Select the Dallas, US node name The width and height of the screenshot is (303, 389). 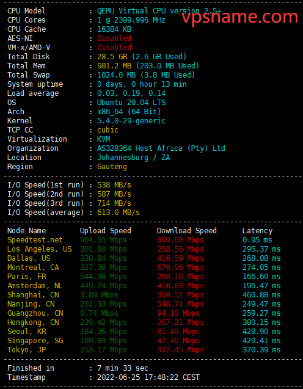[29, 258]
